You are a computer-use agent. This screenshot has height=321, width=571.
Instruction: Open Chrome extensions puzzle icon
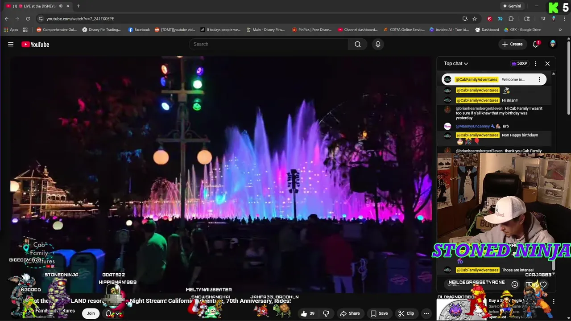point(511,19)
